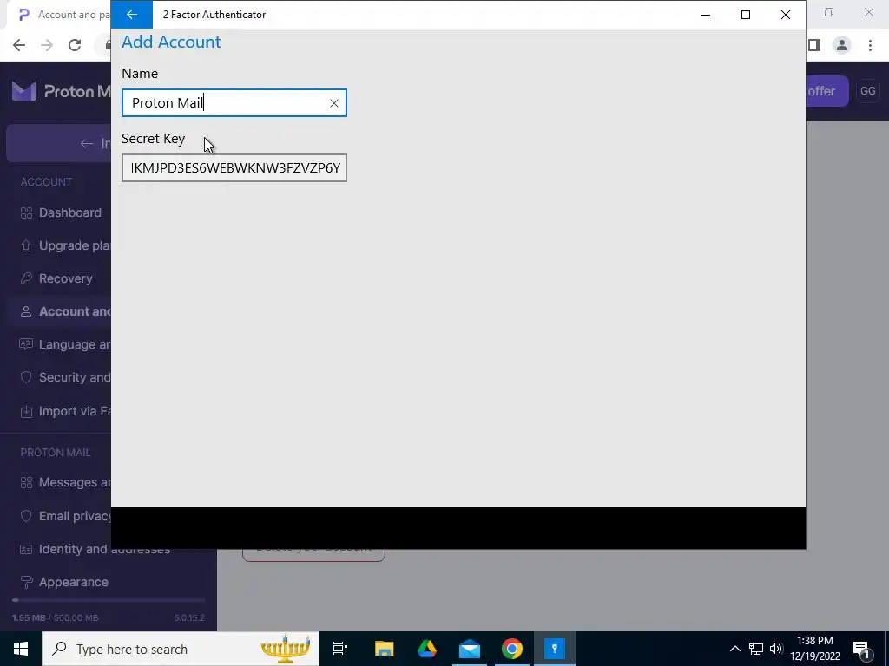The width and height of the screenshot is (889, 666).
Task: Open the Mail app from taskbar
Action: 470,649
